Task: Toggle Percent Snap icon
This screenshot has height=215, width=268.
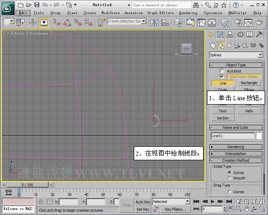Action: 78,23
